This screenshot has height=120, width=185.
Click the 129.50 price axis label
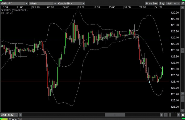tap(175, 13)
